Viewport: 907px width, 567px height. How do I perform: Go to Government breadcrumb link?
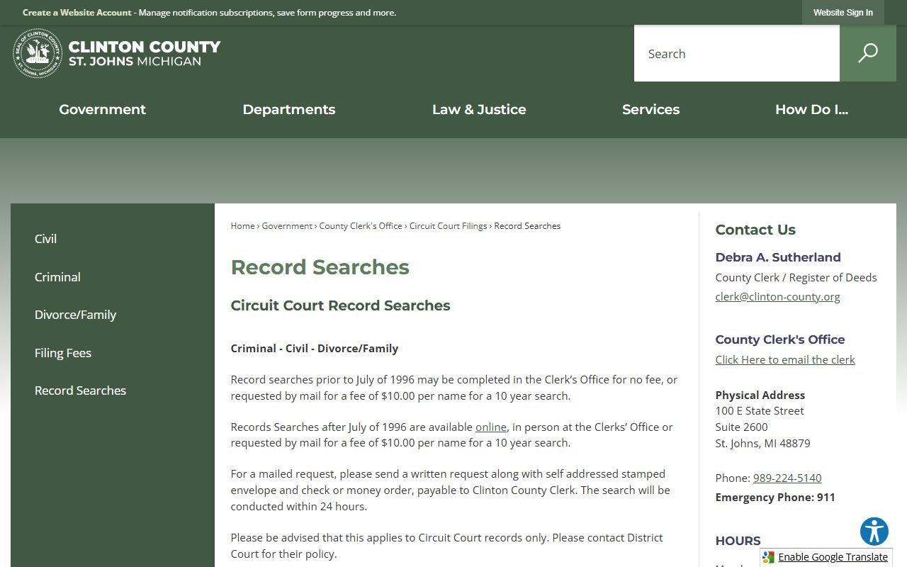point(287,226)
